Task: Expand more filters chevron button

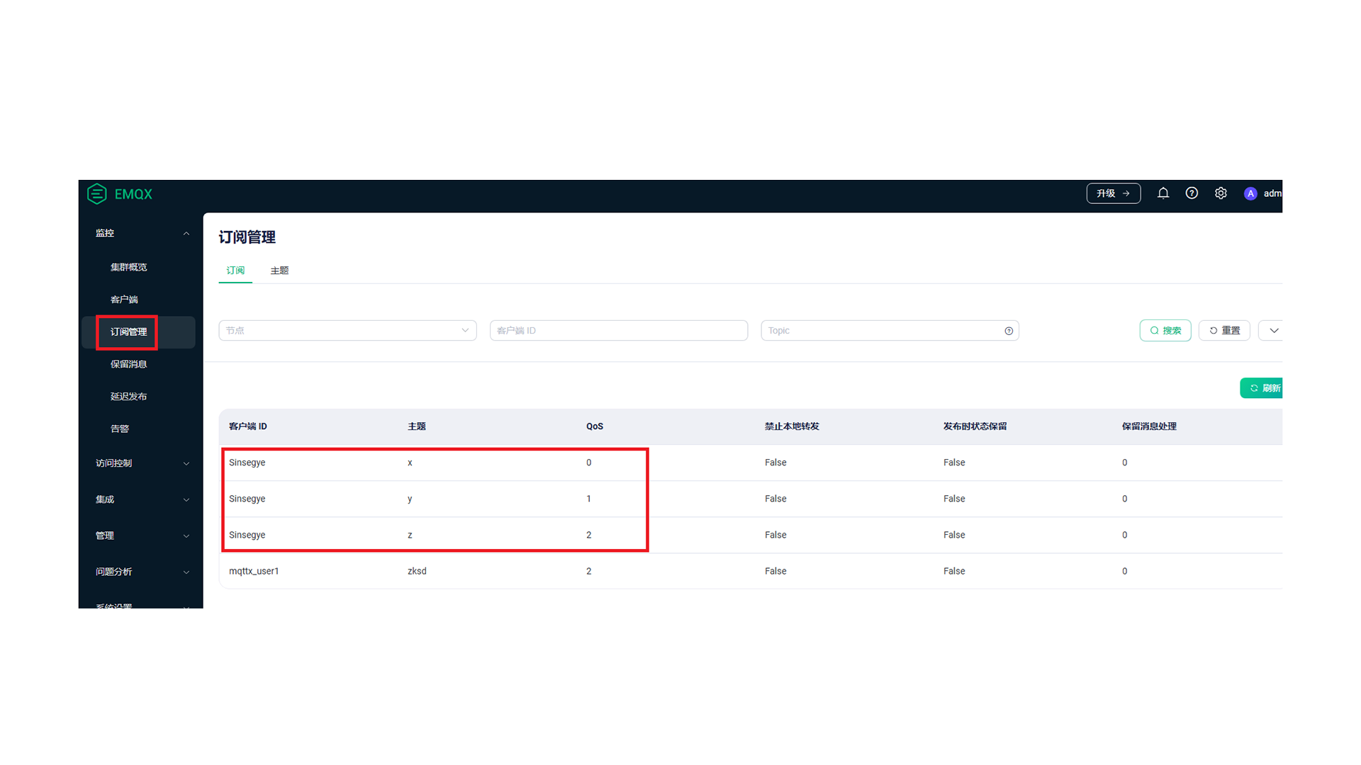Action: [x=1272, y=331]
